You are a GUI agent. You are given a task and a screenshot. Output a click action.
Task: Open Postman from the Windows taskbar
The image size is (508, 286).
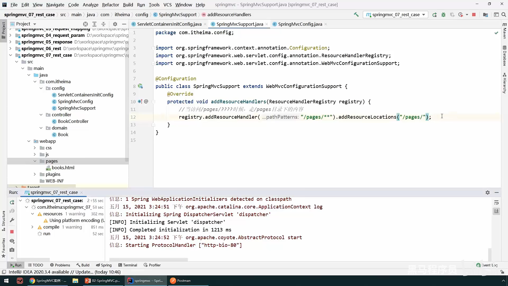pyautogui.click(x=180, y=281)
